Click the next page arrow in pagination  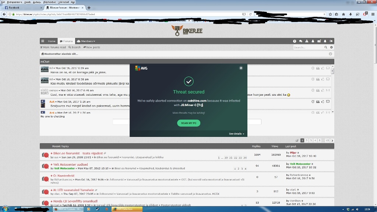[x=332, y=140]
